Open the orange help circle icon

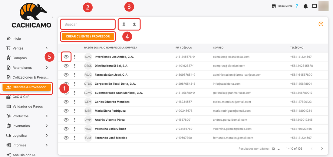[x=321, y=24]
